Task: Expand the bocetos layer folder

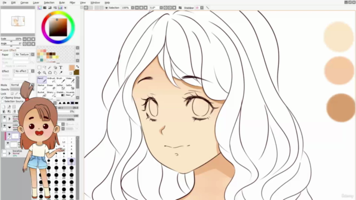Action: (9, 153)
